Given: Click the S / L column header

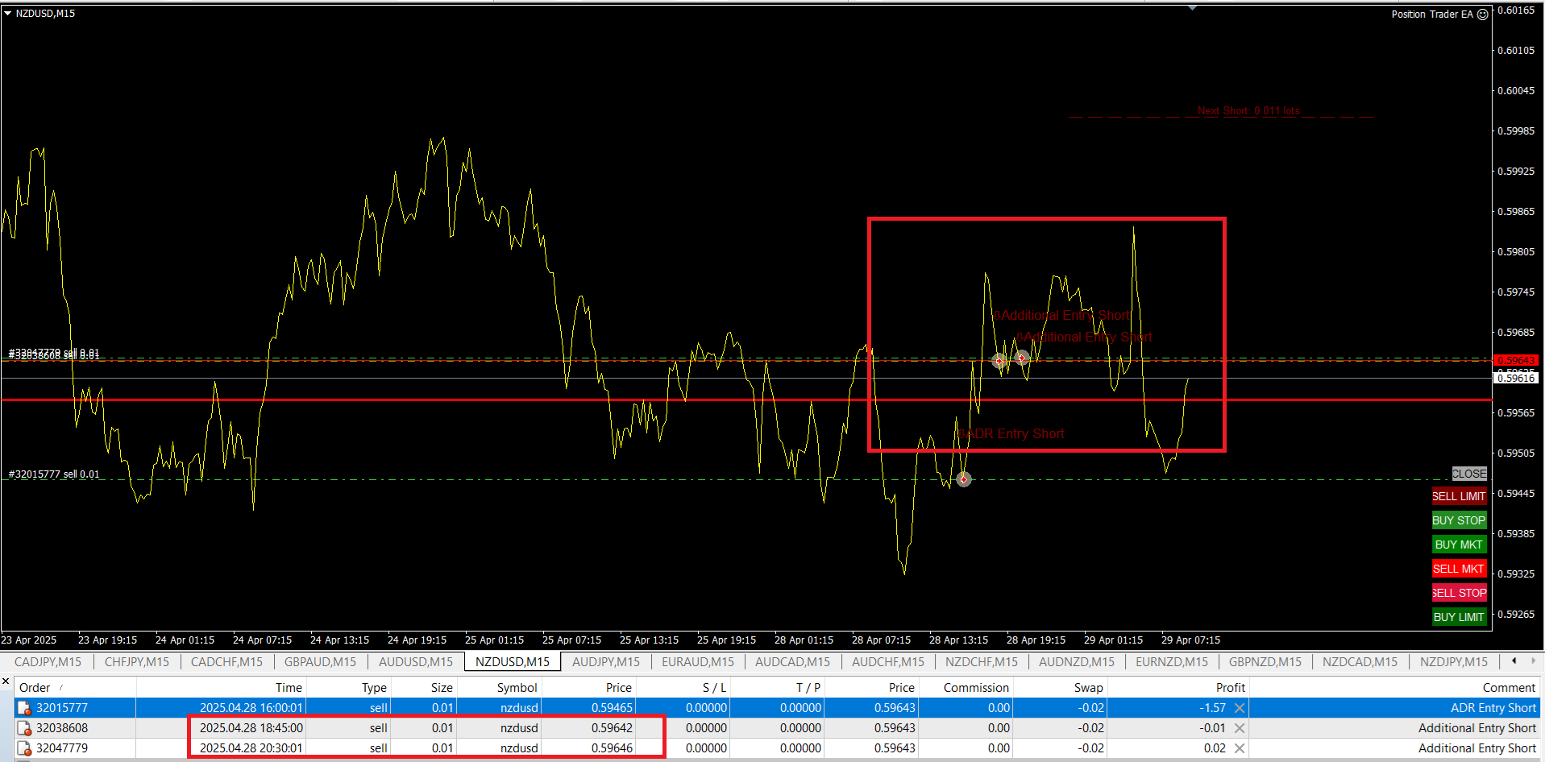Looking at the screenshot, I should pyautogui.click(x=683, y=688).
